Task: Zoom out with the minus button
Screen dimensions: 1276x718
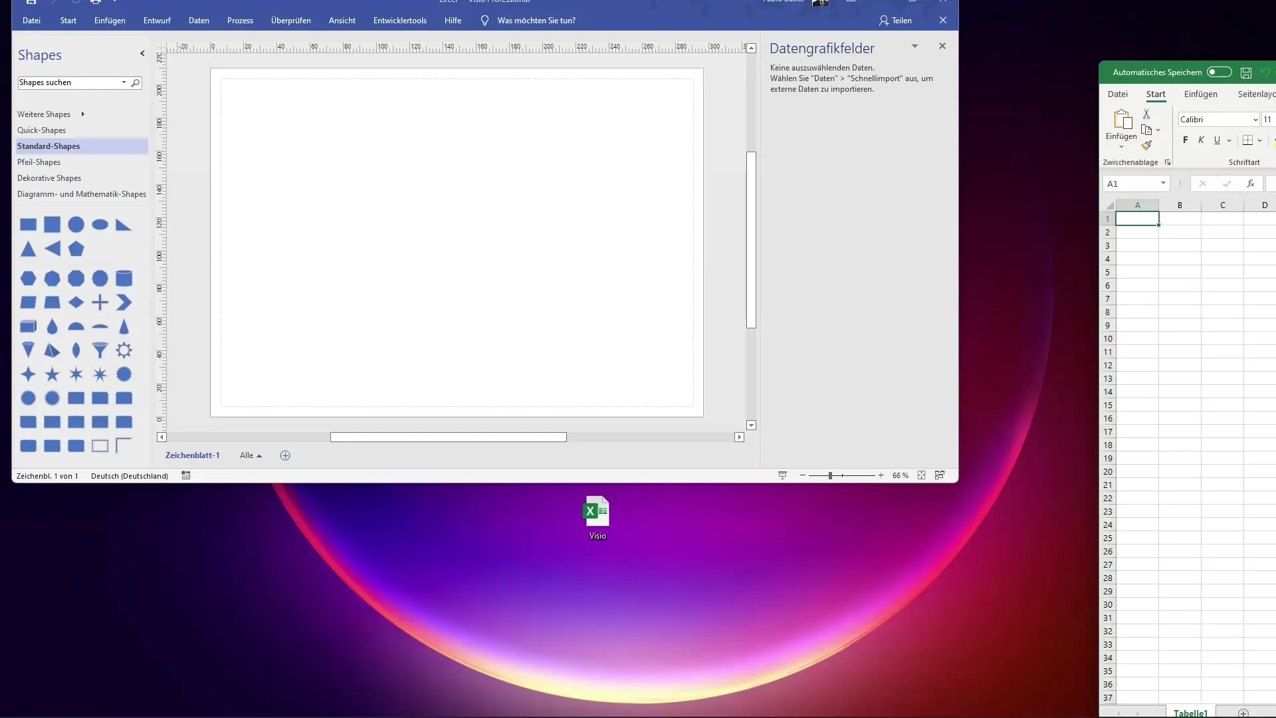Action: point(803,475)
